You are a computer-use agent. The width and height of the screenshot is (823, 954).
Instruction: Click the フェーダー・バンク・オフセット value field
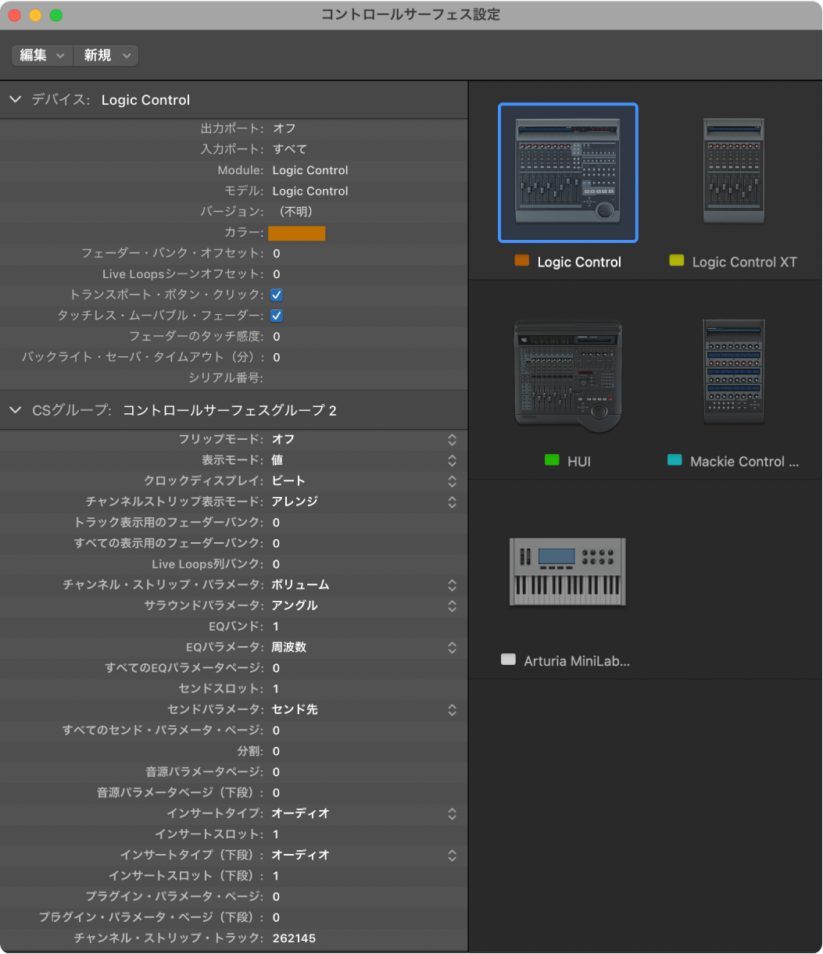(x=277, y=254)
